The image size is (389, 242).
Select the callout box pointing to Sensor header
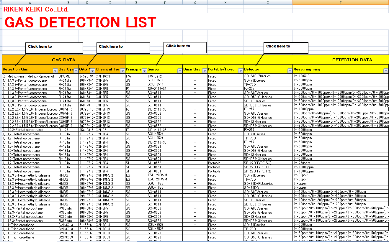click(185, 47)
